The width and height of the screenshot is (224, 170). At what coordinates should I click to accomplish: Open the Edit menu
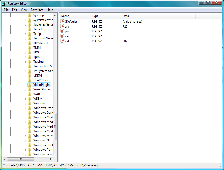[x=15, y=10]
